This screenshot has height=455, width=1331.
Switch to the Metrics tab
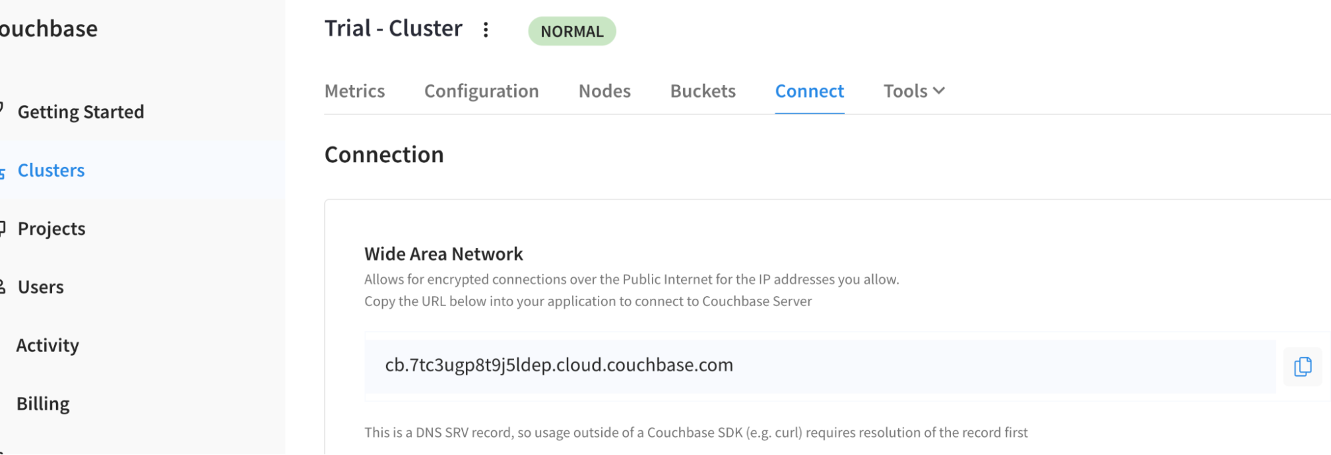[x=354, y=91]
